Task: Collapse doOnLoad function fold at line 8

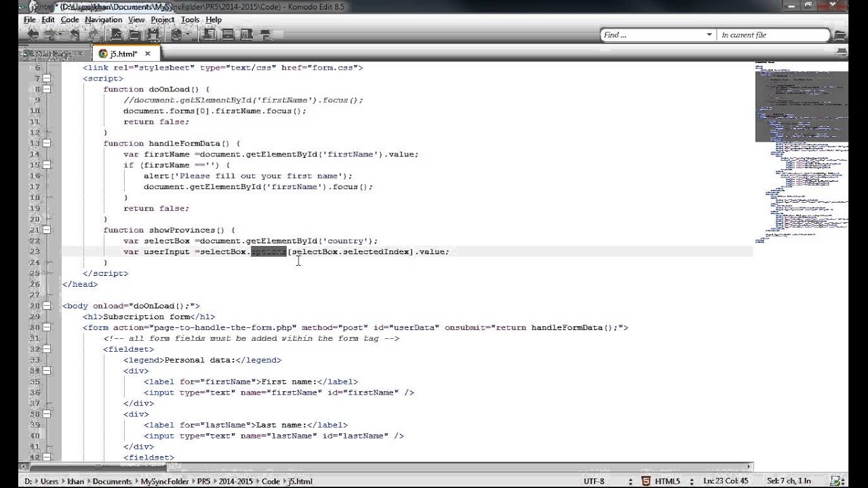Action: (x=47, y=89)
